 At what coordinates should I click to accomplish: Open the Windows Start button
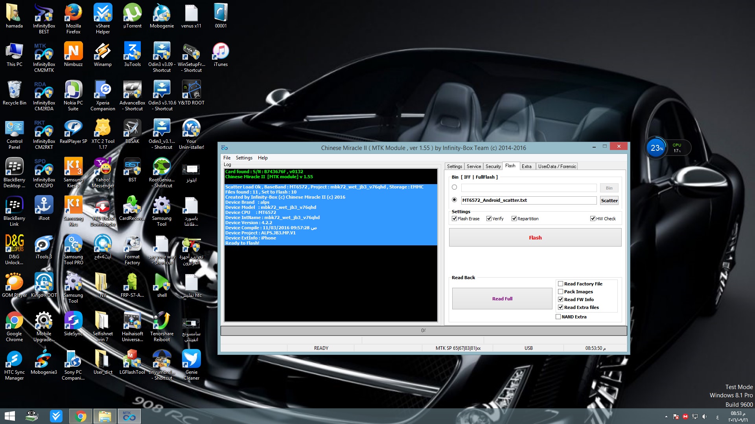(x=10, y=416)
